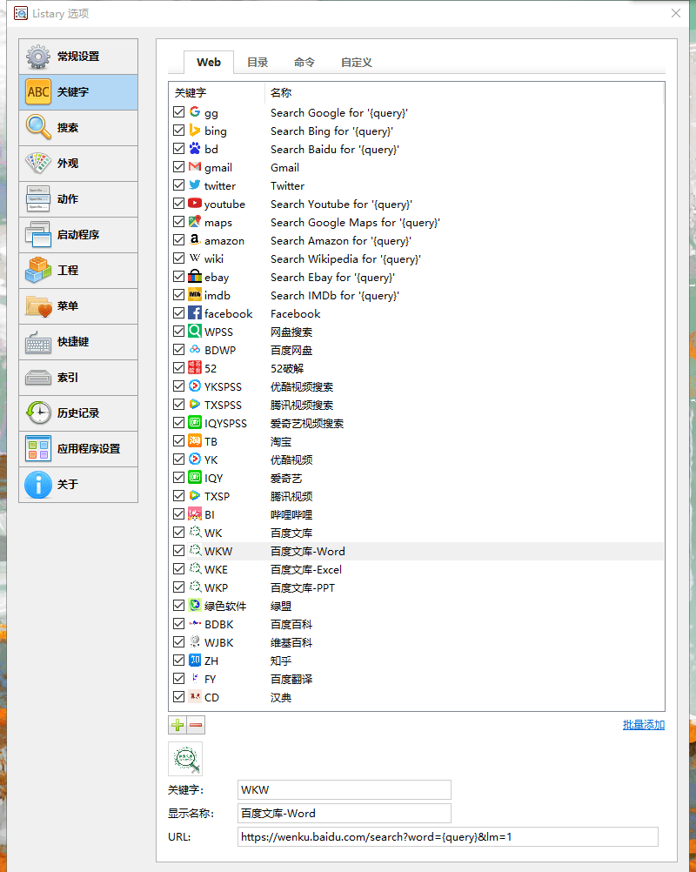Click the 批量添加 batch add link

click(643, 725)
